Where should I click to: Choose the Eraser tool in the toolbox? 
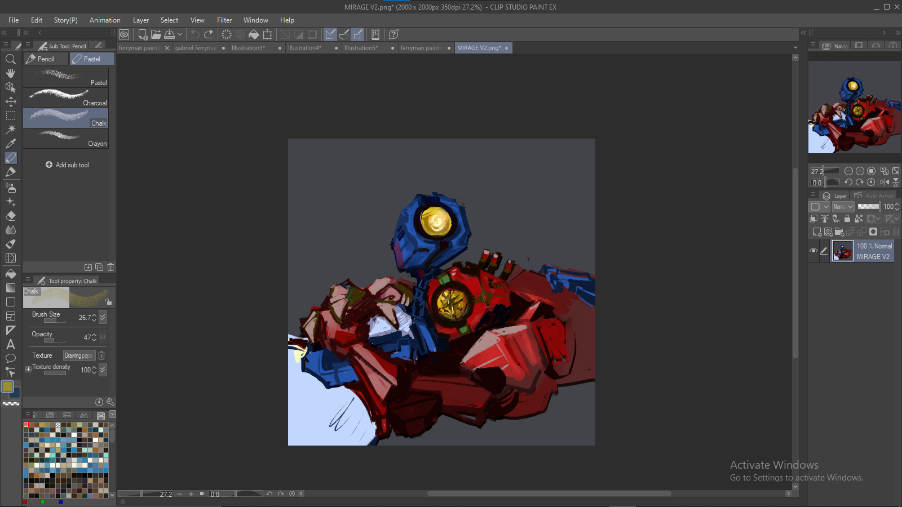tap(10, 216)
